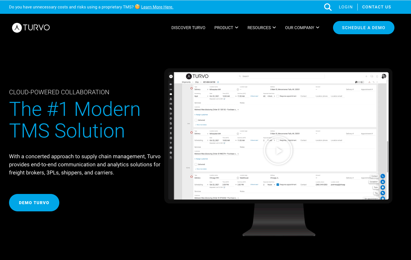Viewport: 411px width, 260px height.
Task: Click the blue Exception triangle icon in preview
Action: (383, 182)
